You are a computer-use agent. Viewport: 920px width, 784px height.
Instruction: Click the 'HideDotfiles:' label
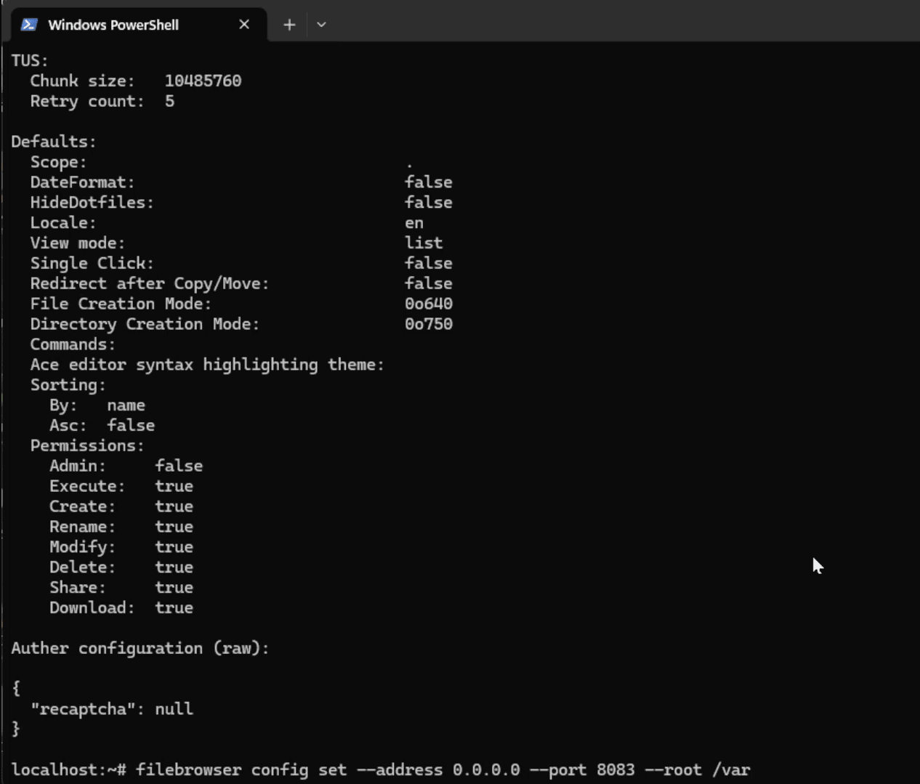click(x=92, y=203)
